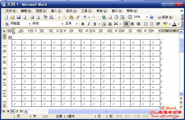Apply the current font color
This screenshot has height=120, width=185.
click(x=174, y=24)
